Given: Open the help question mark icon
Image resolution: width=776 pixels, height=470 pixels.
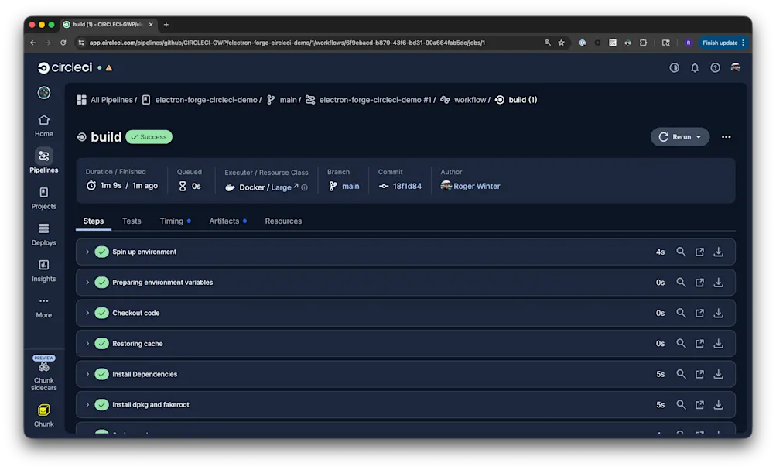Looking at the screenshot, I should pos(715,68).
